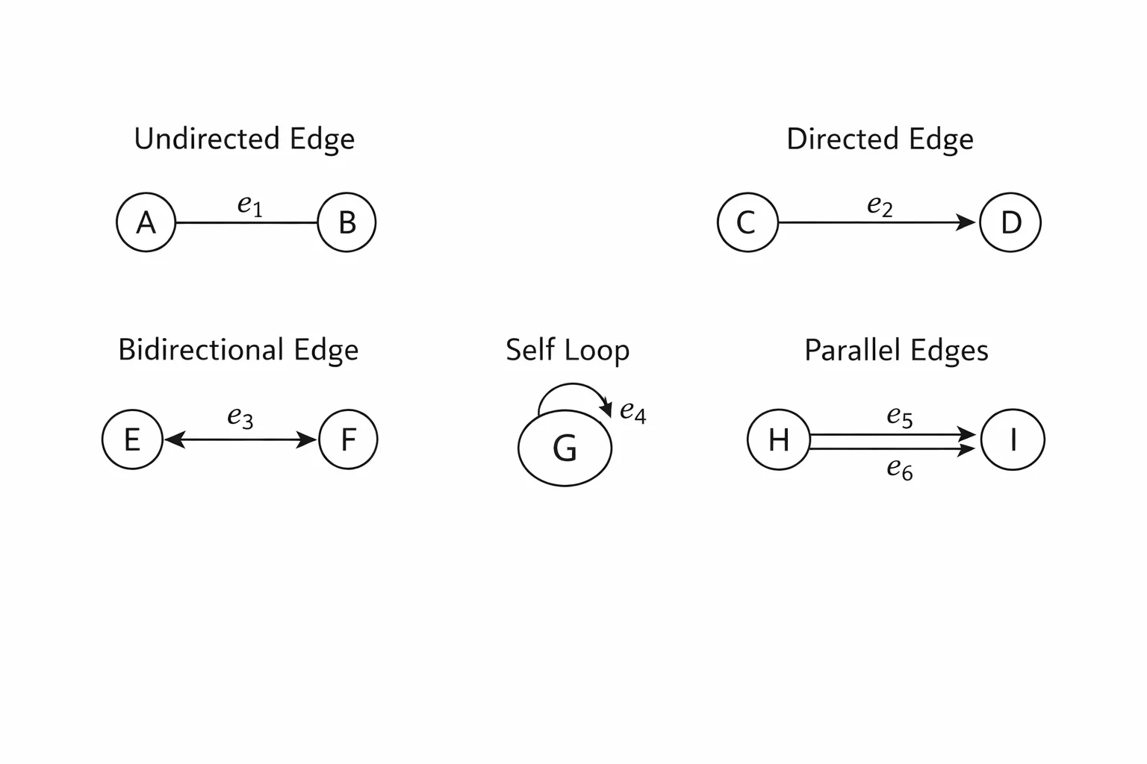Click node E circle

pos(132,439)
